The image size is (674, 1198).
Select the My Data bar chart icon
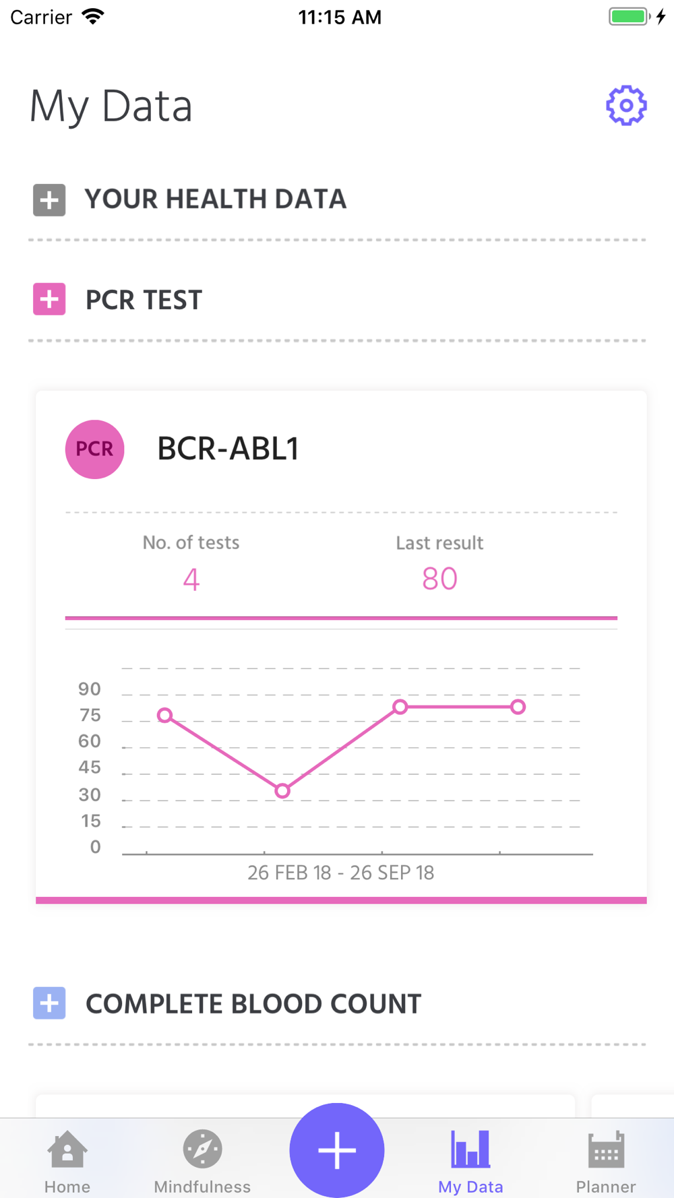(x=470, y=1149)
